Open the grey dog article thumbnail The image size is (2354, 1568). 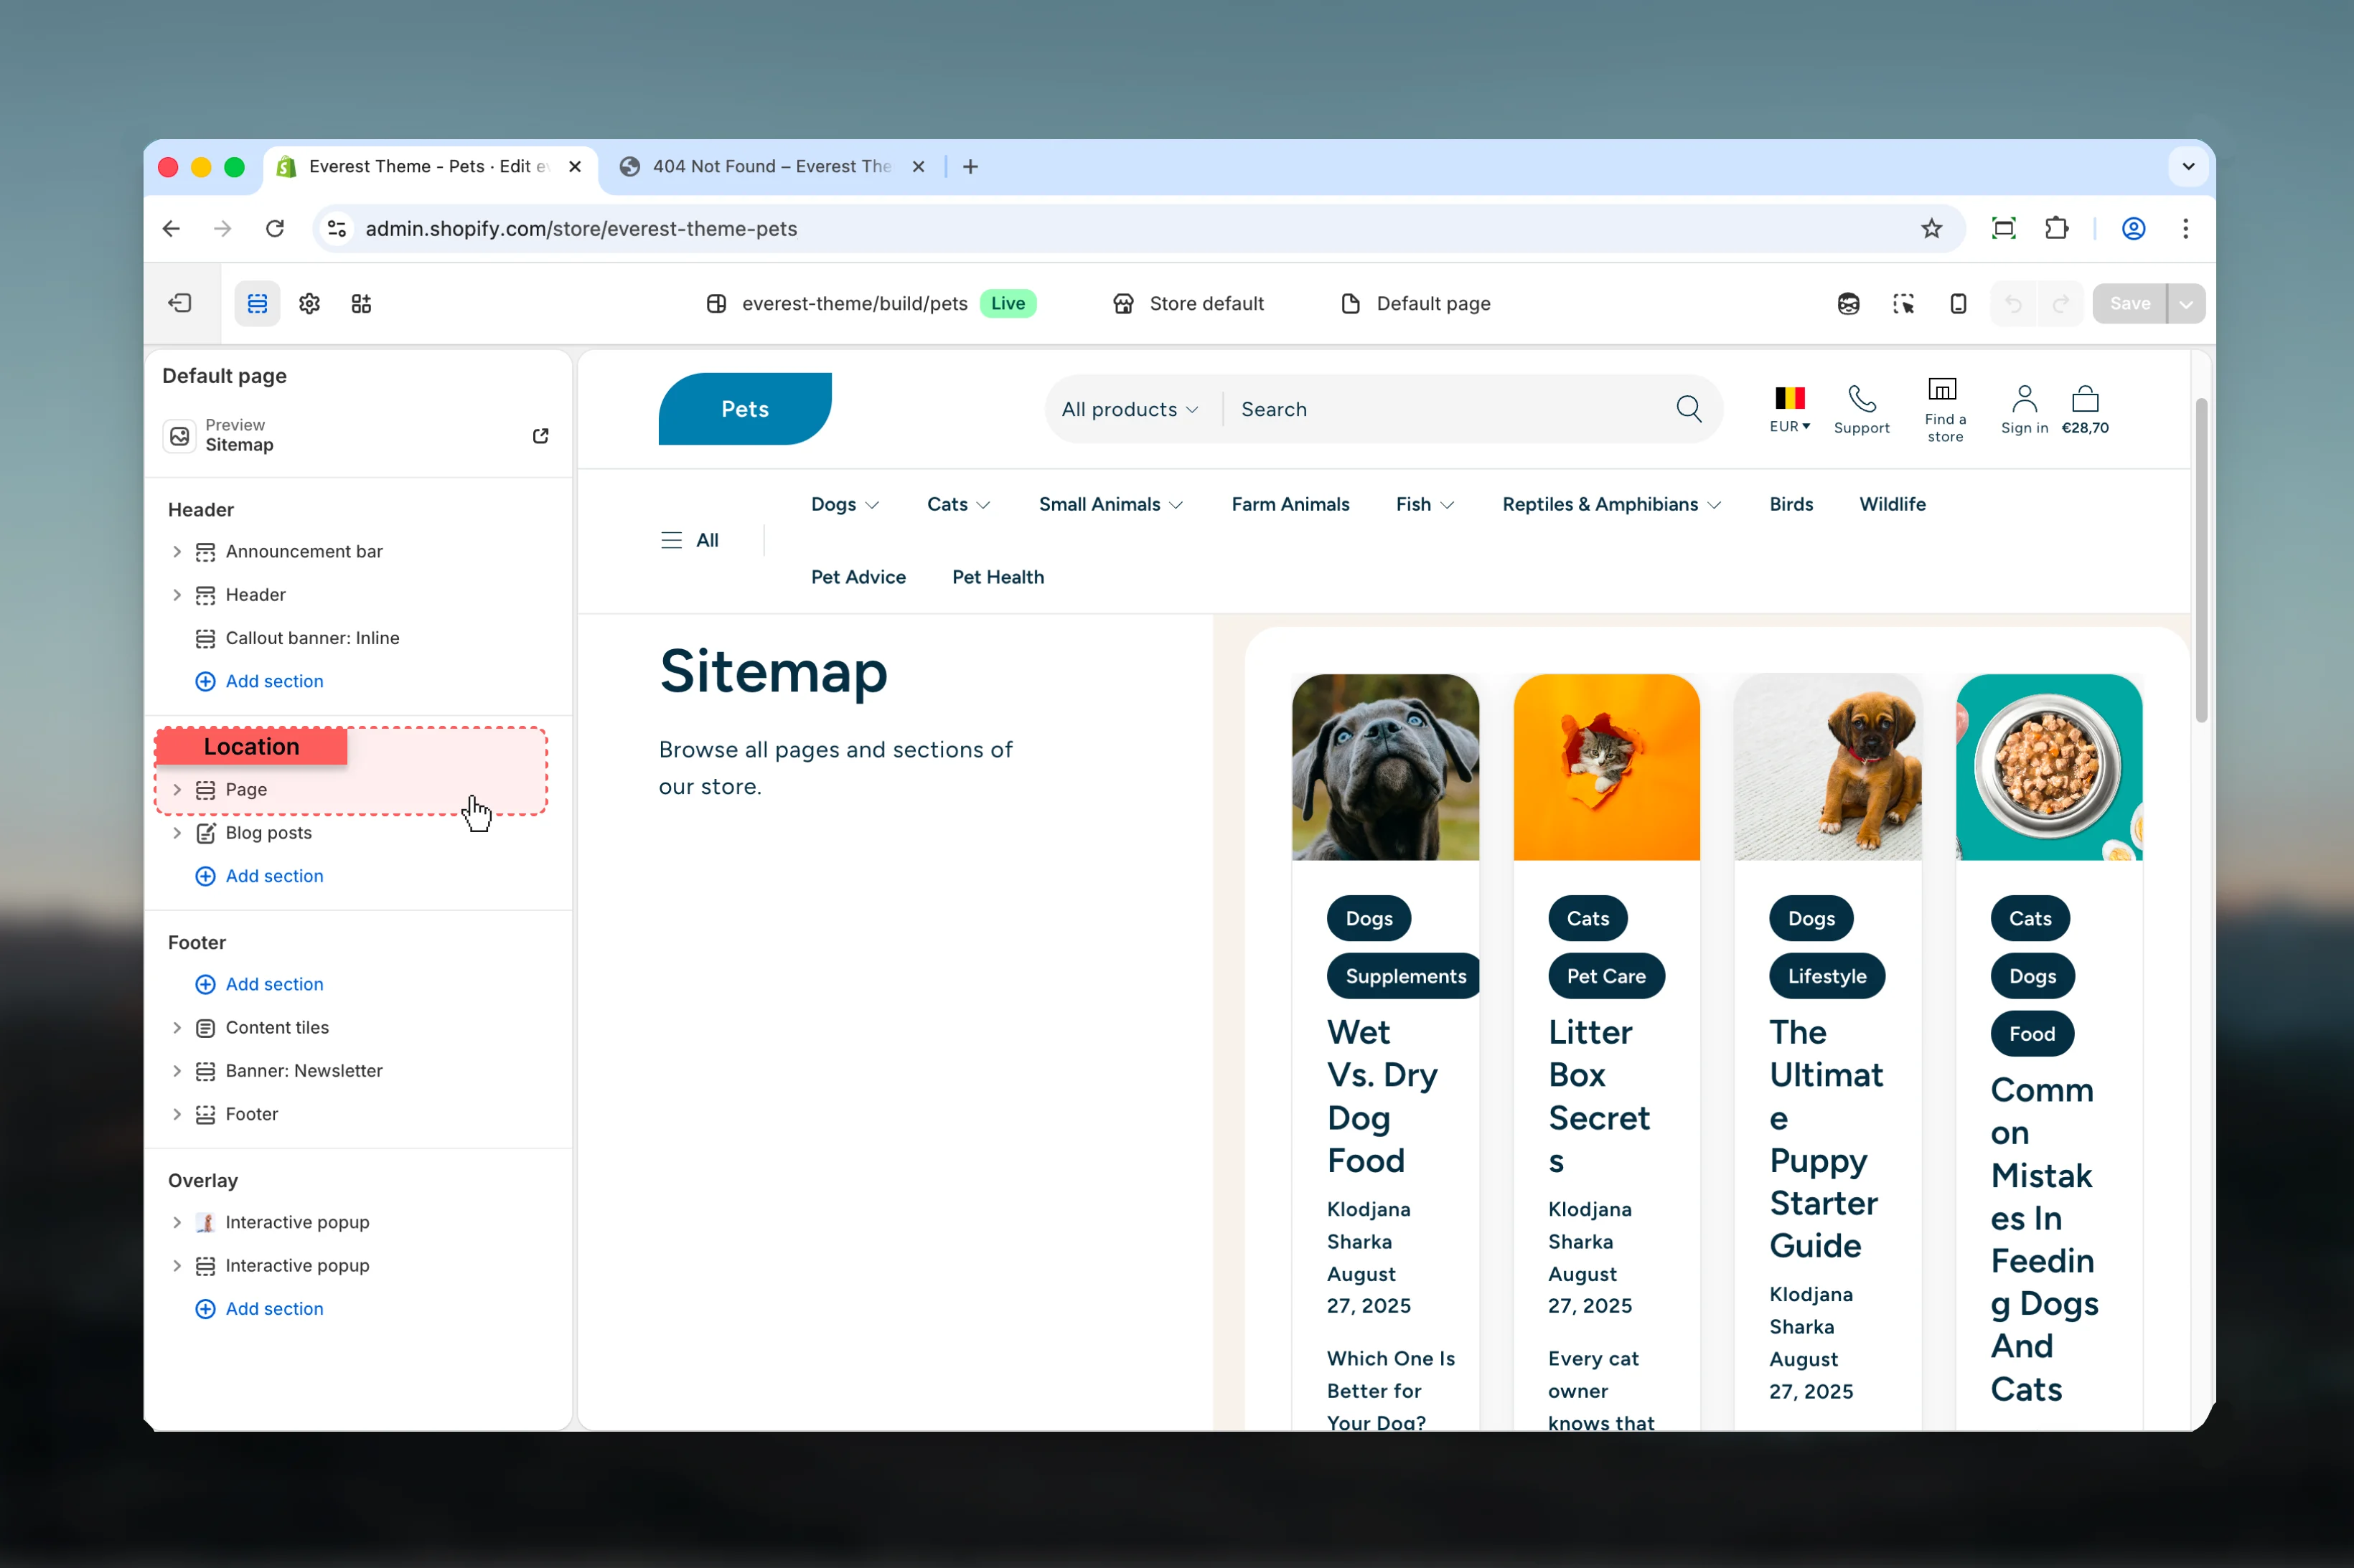[1384, 767]
